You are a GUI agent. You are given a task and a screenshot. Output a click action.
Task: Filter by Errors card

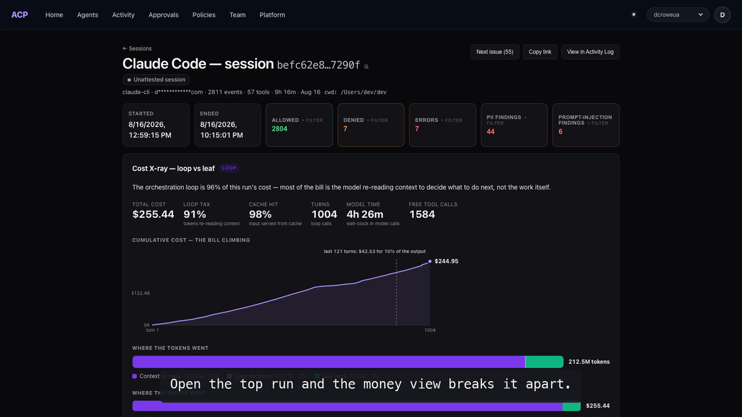443,125
